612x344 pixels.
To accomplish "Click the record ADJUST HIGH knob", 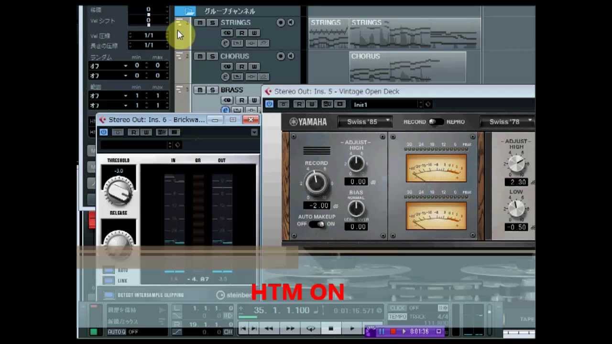I will pyautogui.click(x=356, y=164).
